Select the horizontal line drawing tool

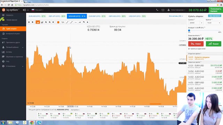coord(76,22)
